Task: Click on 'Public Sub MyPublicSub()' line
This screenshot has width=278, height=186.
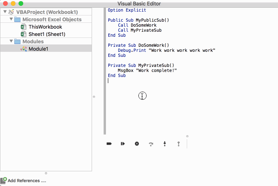Action: click(x=138, y=20)
